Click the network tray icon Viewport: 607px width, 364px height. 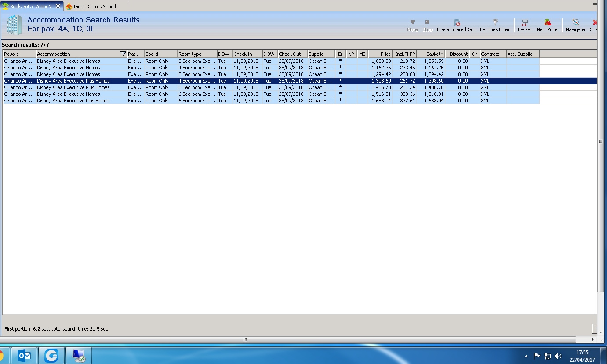(548, 356)
